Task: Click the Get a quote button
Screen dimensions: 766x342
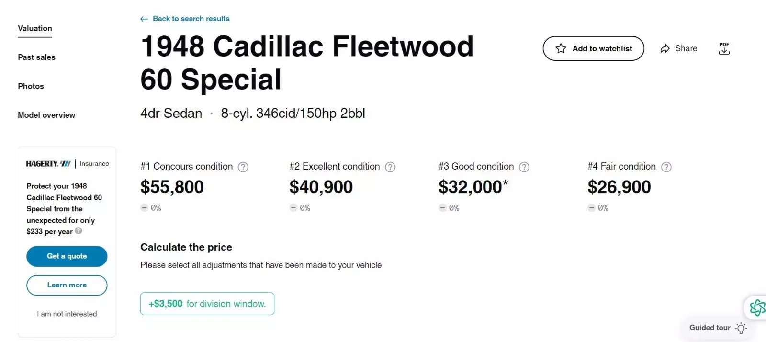Action: [x=67, y=256]
